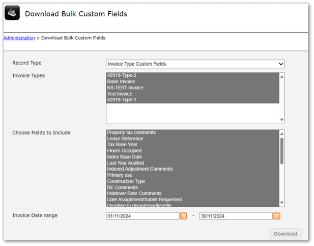Open the end date calendar picker icon
The image size is (314, 246).
coord(277,216)
